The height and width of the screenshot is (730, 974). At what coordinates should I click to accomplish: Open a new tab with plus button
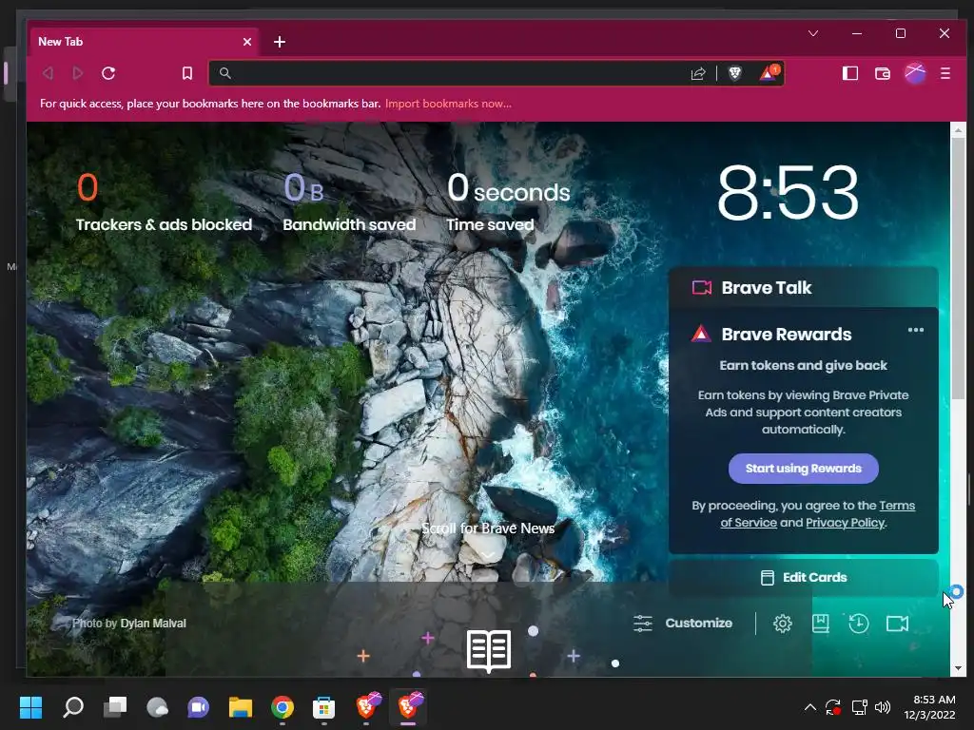[x=280, y=42]
